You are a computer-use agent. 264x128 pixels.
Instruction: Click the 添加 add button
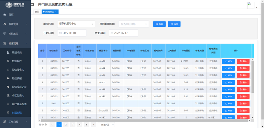(x=174, y=24)
